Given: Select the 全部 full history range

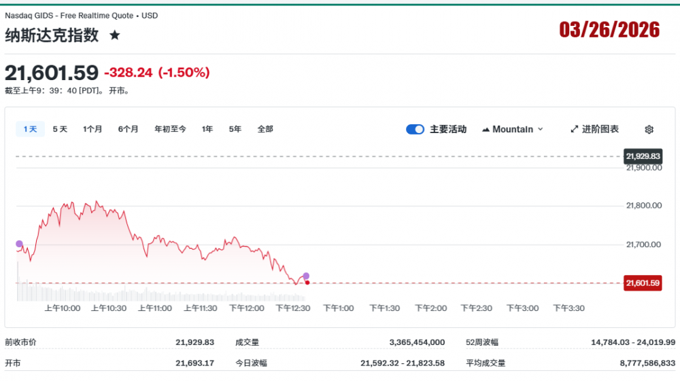Looking at the screenshot, I should (x=265, y=129).
